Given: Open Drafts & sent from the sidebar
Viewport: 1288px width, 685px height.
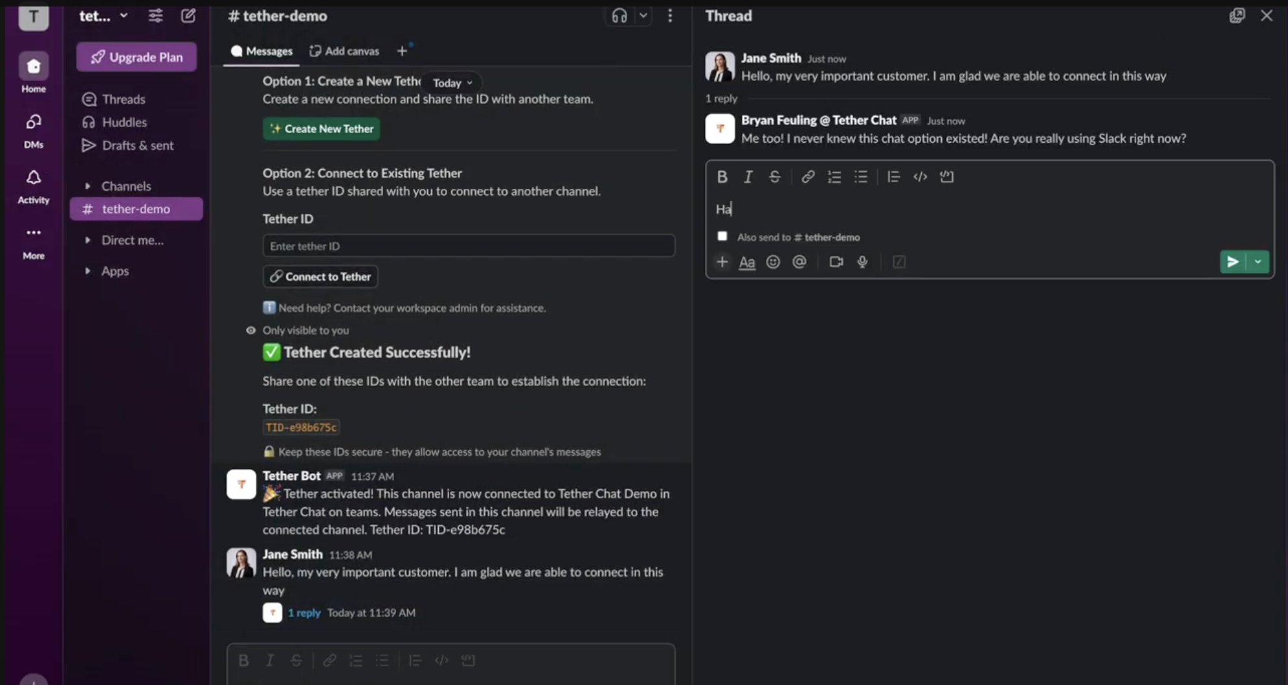Looking at the screenshot, I should (x=137, y=145).
